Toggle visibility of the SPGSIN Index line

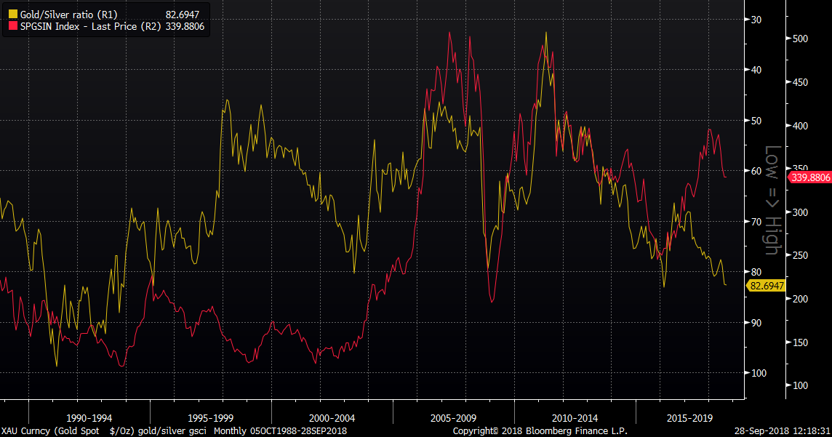12,26
